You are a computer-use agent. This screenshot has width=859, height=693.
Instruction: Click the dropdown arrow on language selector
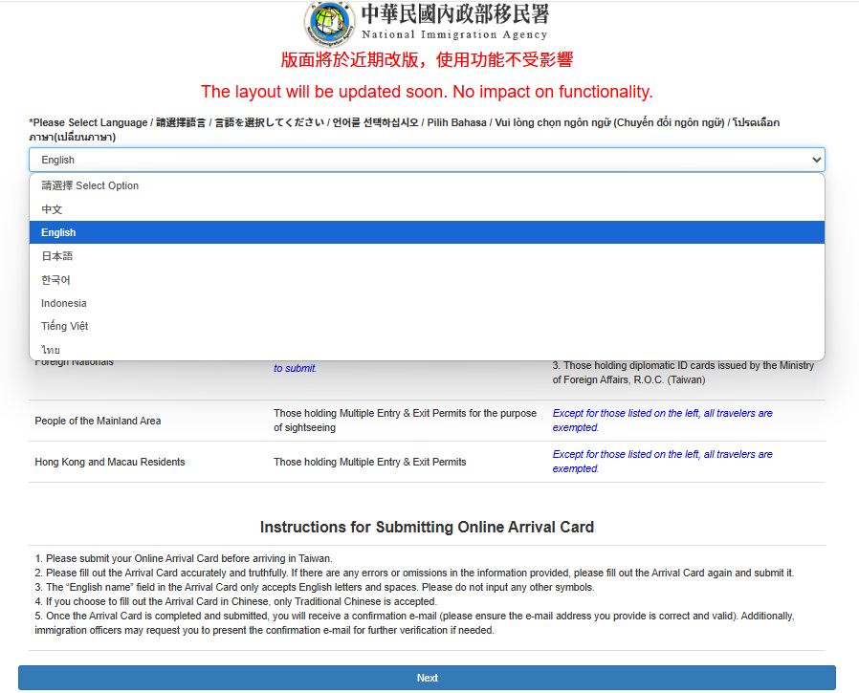click(x=815, y=160)
